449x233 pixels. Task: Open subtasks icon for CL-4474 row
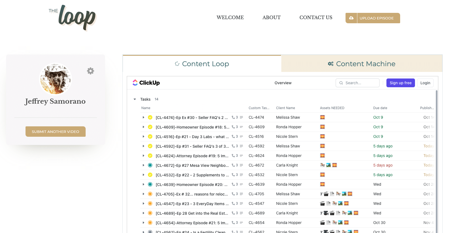tap(233, 117)
